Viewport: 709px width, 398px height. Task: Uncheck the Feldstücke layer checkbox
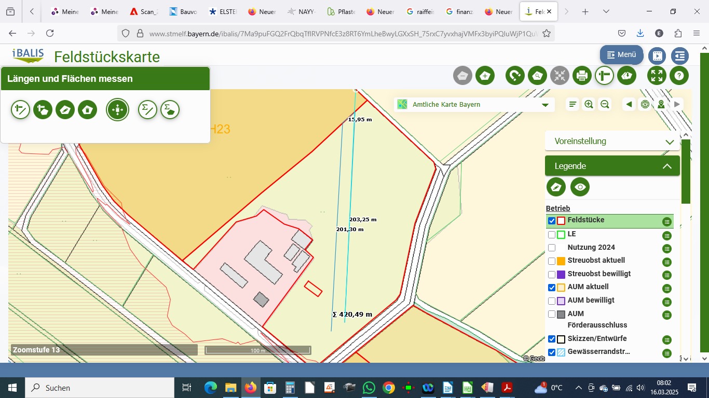click(x=552, y=221)
